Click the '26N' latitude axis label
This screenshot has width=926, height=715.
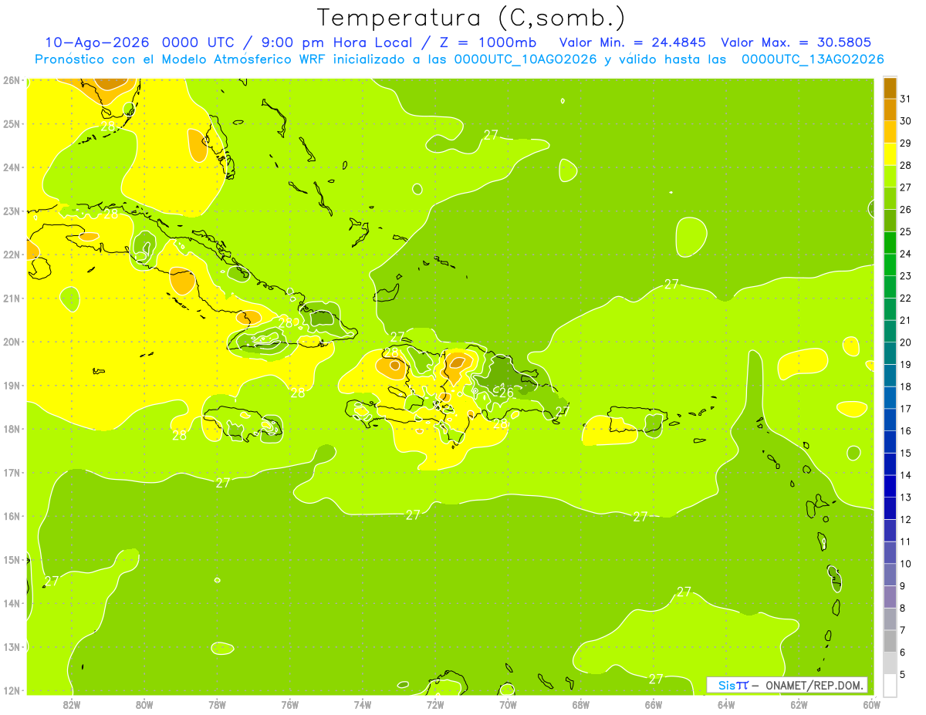11,80
